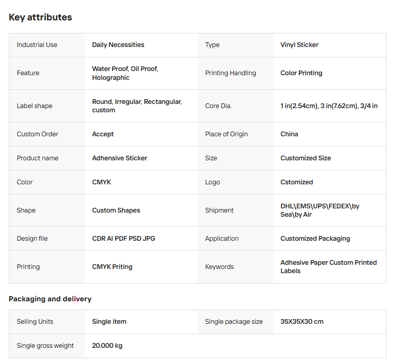Click the Color Printing value
The width and height of the screenshot is (394, 364).
point(301,73)
